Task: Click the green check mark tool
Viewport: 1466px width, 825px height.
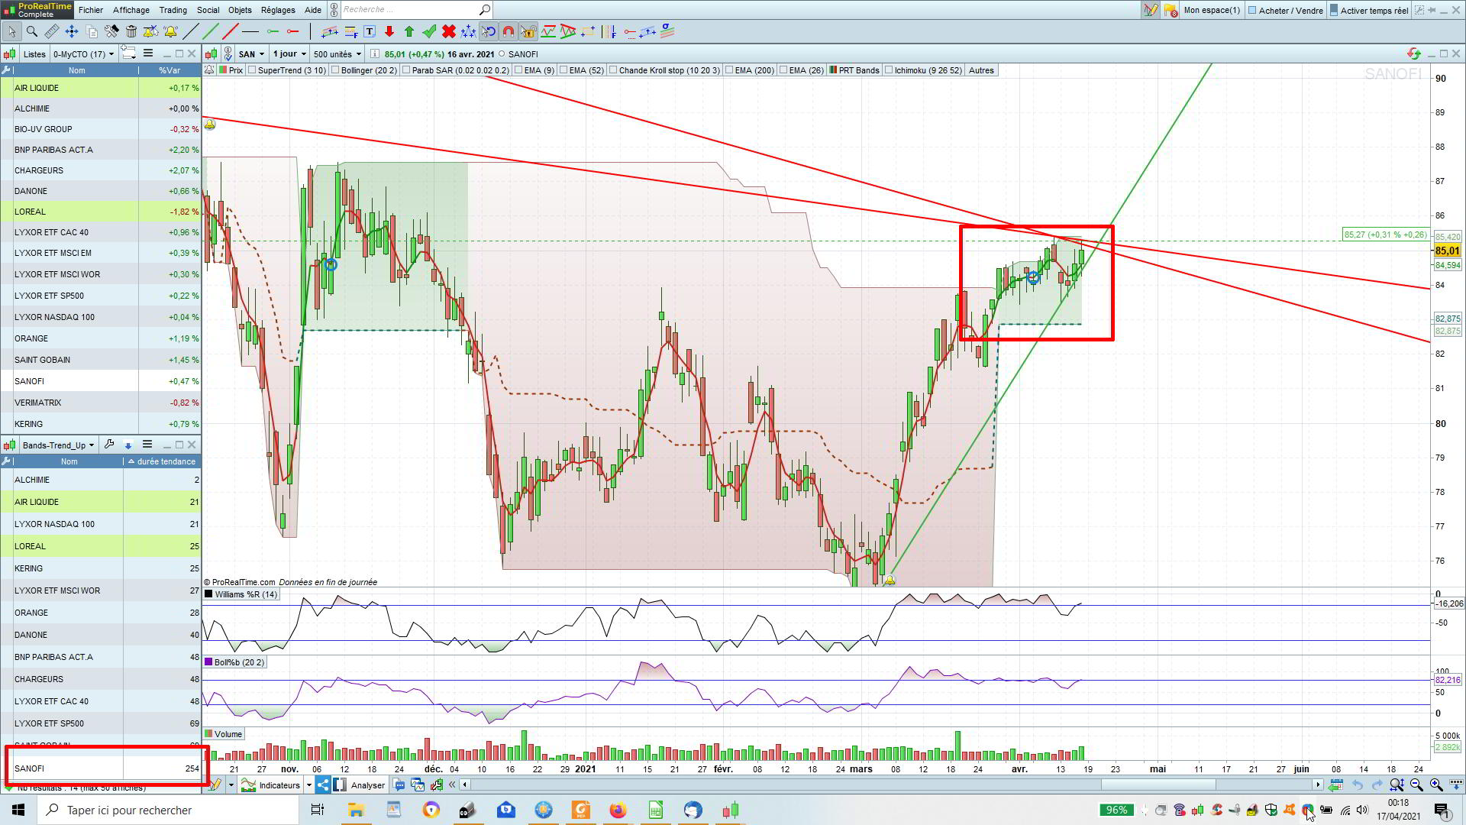Action: point(429,31)
